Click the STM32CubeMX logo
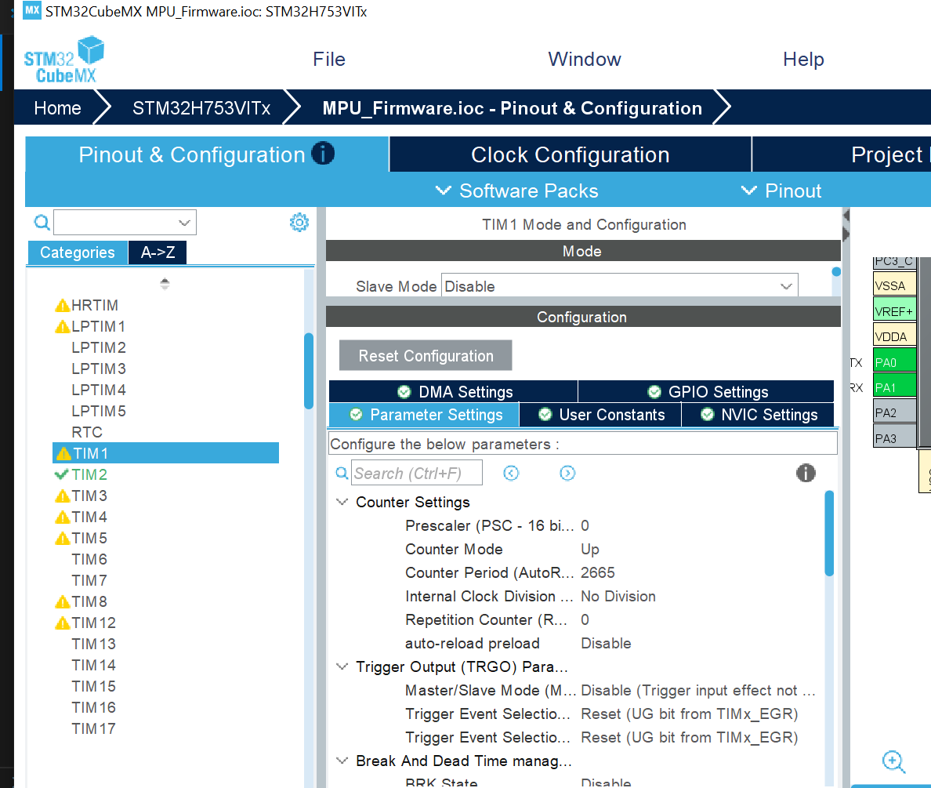The width and height of the screenshot is (931, 788). (x=63, y=60)
